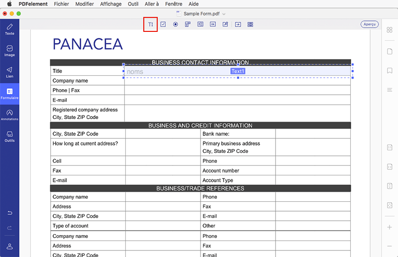Image resolution: width=398 pixels, height=257 pixels.
Task: Open the page panel icon
Action: click(x=390, y=51)
